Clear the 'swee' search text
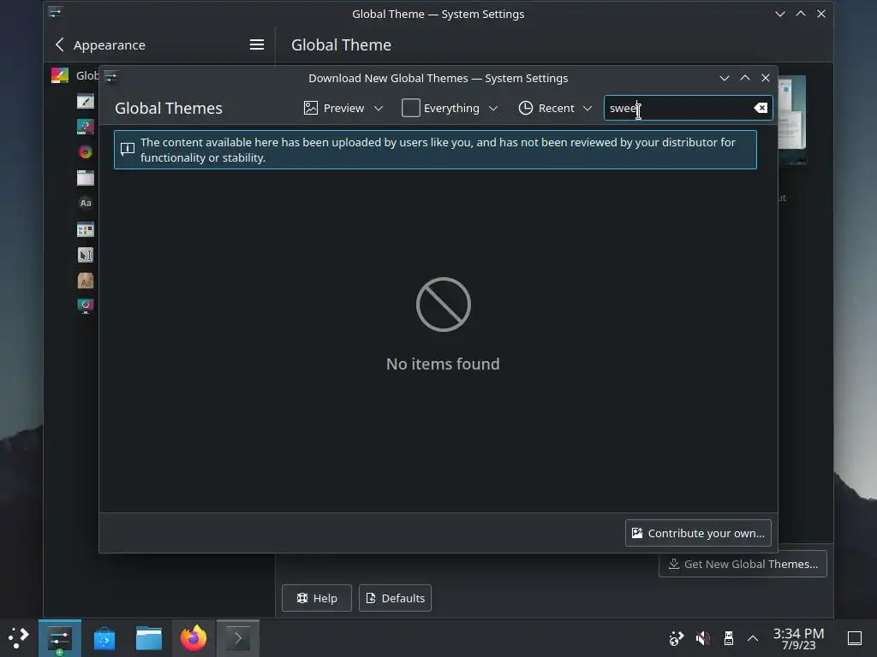The image size is (877, 657). coord(761,108)
